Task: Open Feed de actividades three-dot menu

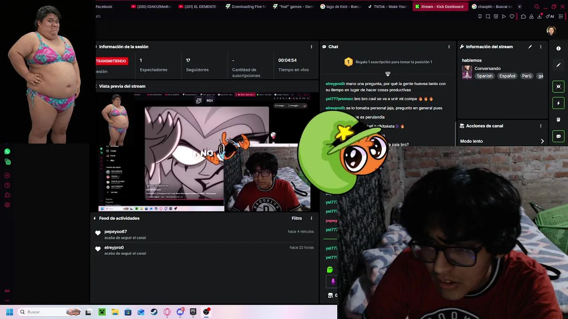Action: [312, 218]
